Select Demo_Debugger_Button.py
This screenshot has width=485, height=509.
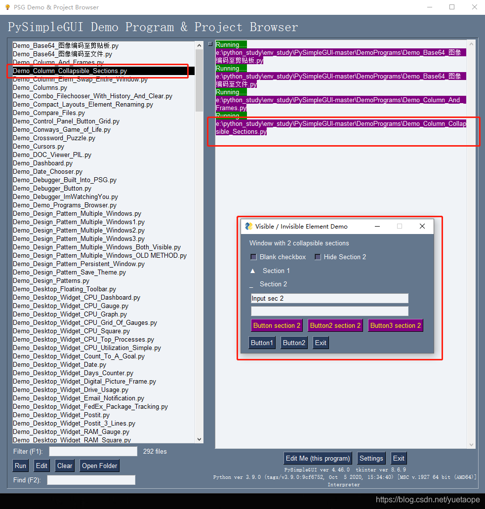click(x=104, y=189)
